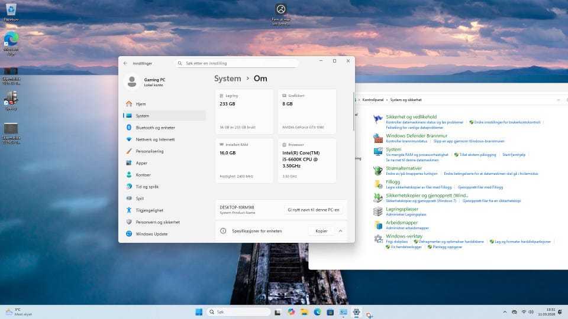Select Hjem in the Settings navigation
The width and height of the screenshot is (568, 319).
140,104
